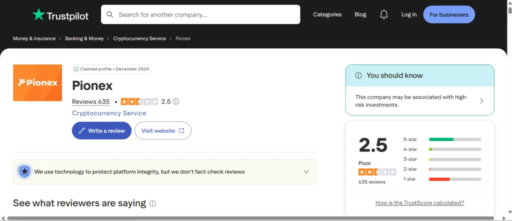The height and width of the screenshot is (221, 512).
Task: Open the high-risk investments notice arrow
Action: point(481,101)
